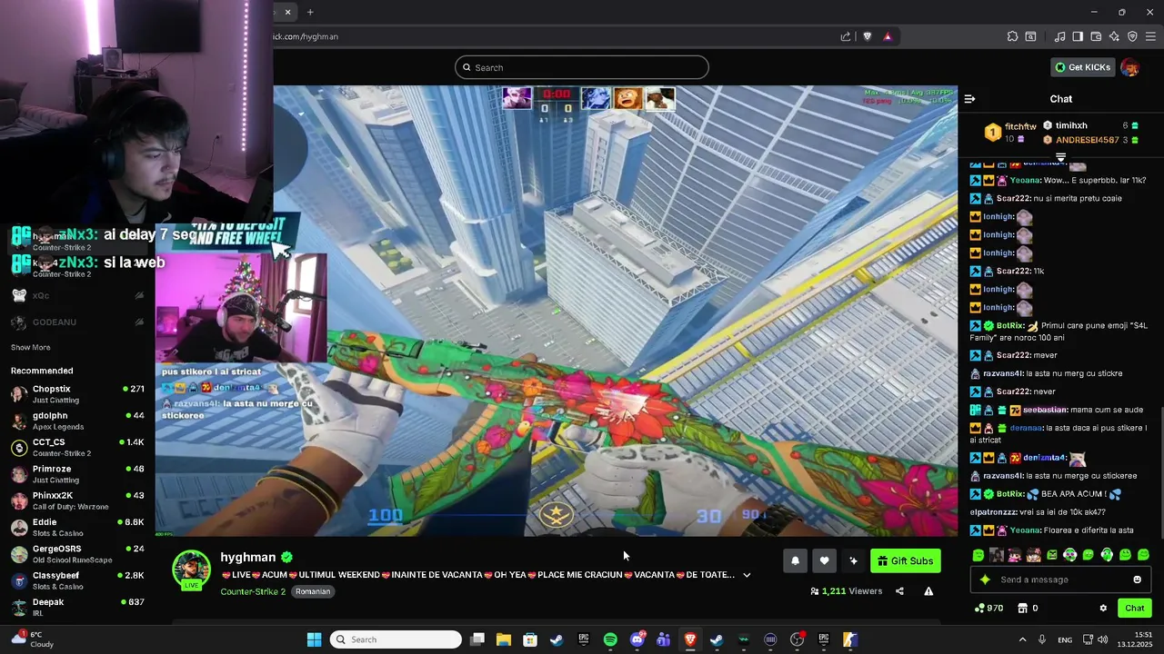Click the sparkle icon beside Gift Subs
The width and height of the screenshot is (1164, 654).
[853, 560]
